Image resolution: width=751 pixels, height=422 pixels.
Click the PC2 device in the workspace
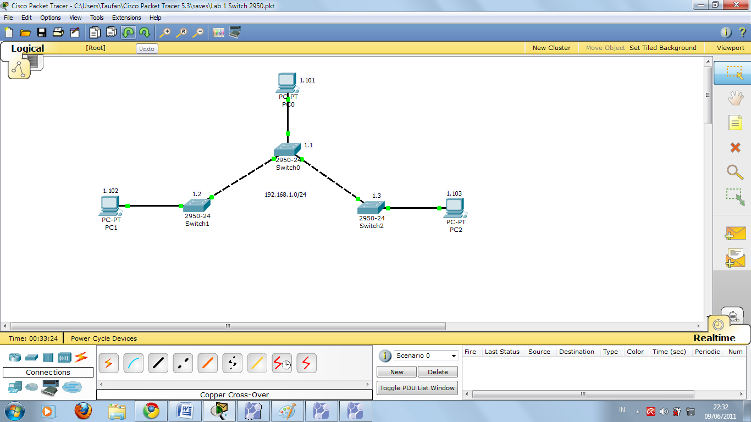(455, 208)
